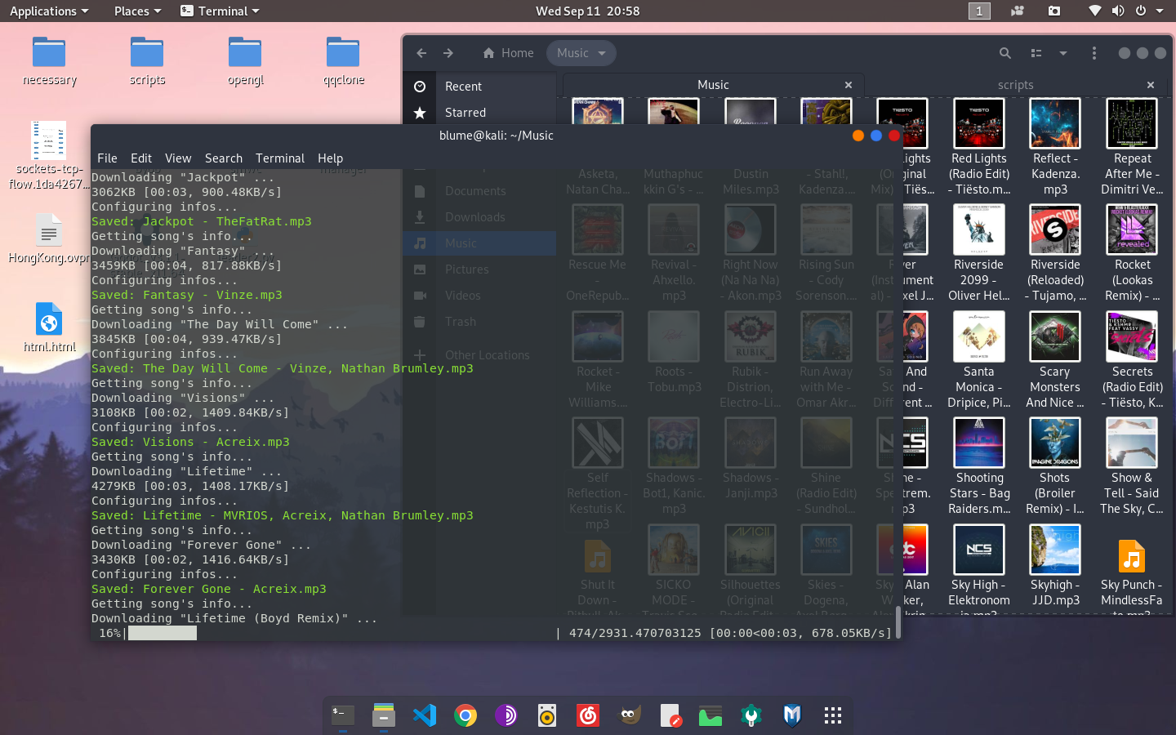Select Rocket (Lookas Remix) file

coord(1132,254)
